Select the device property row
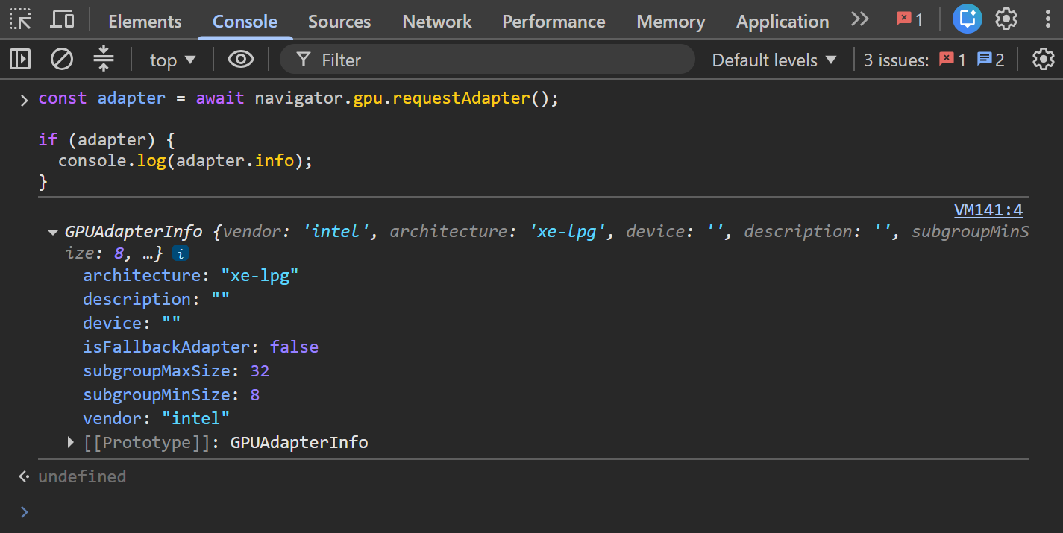 (x=131, y=323)
